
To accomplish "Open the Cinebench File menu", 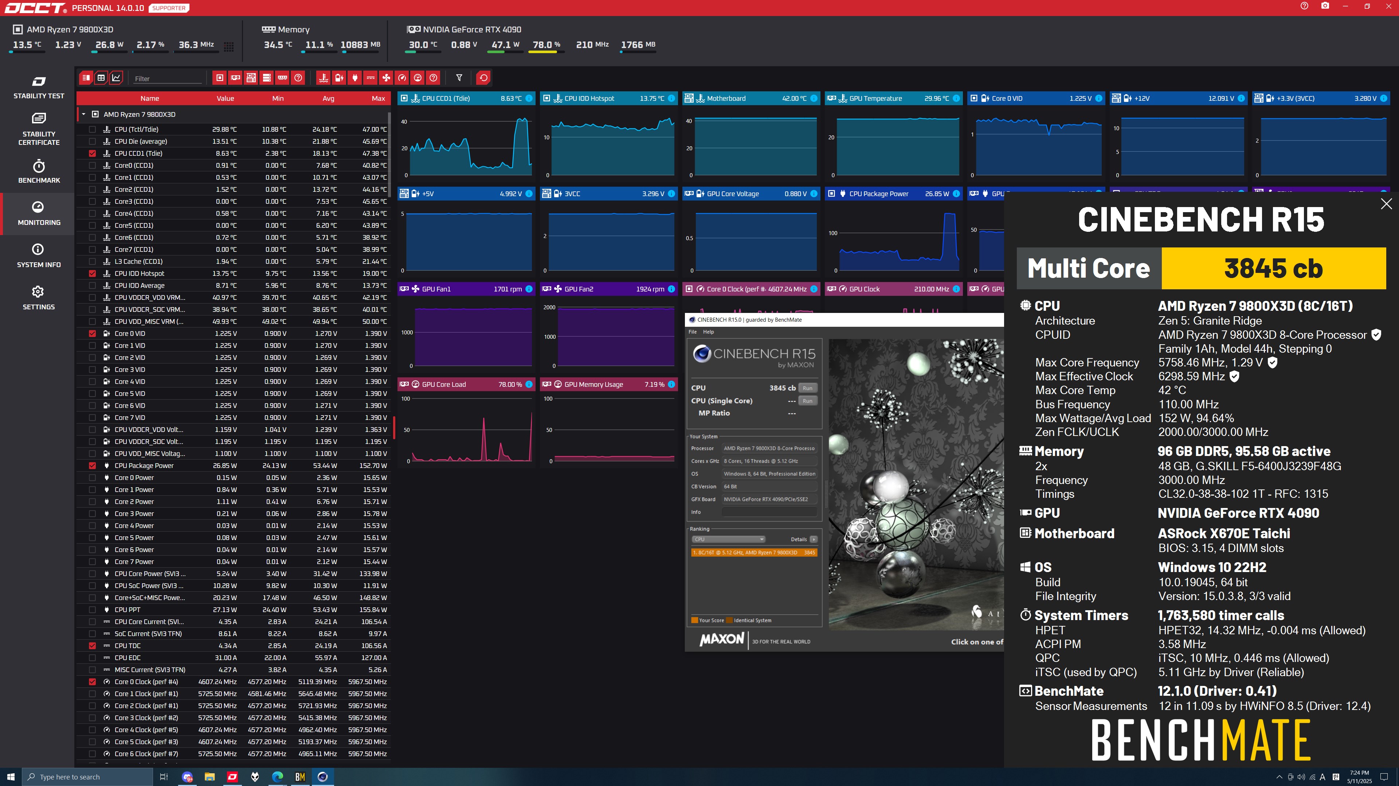I will pos(693,332).
